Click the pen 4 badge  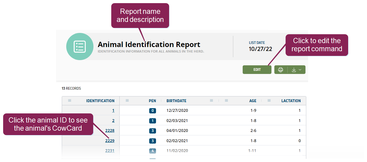coord(153,151)
